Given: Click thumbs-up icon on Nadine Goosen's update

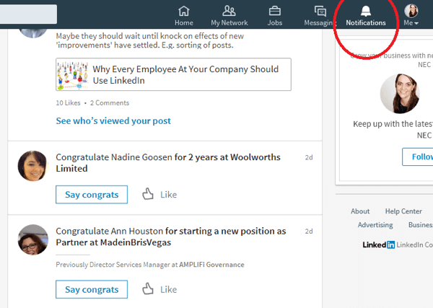Looking at the screenshot, I should (x=148, y=194).
